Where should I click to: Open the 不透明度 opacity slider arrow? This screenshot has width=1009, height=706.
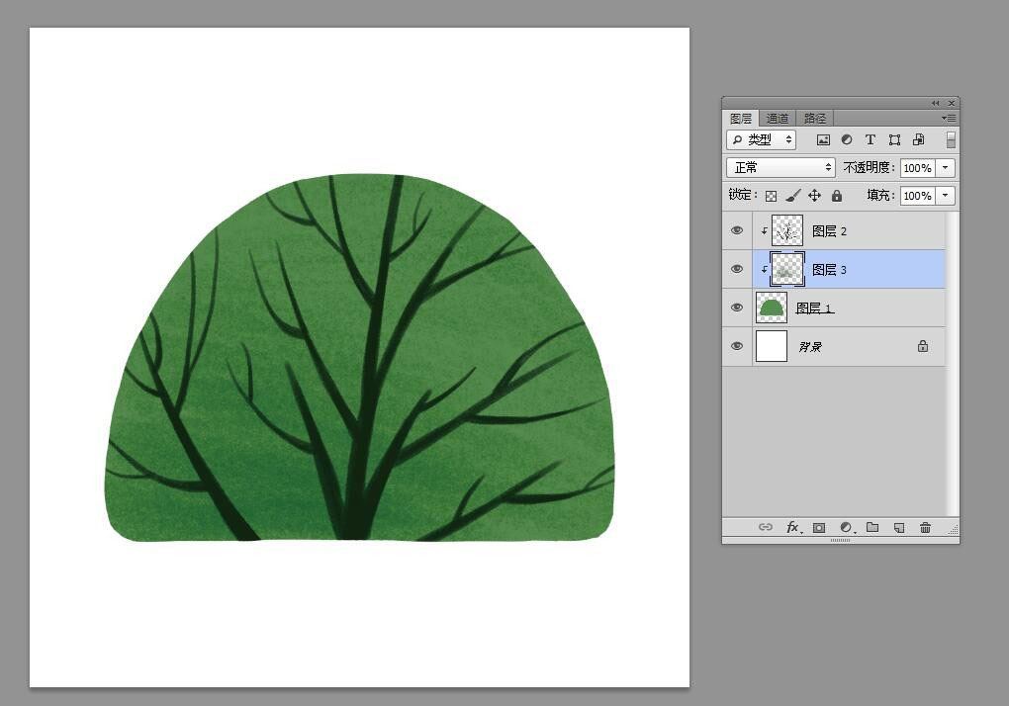(946, 168)
